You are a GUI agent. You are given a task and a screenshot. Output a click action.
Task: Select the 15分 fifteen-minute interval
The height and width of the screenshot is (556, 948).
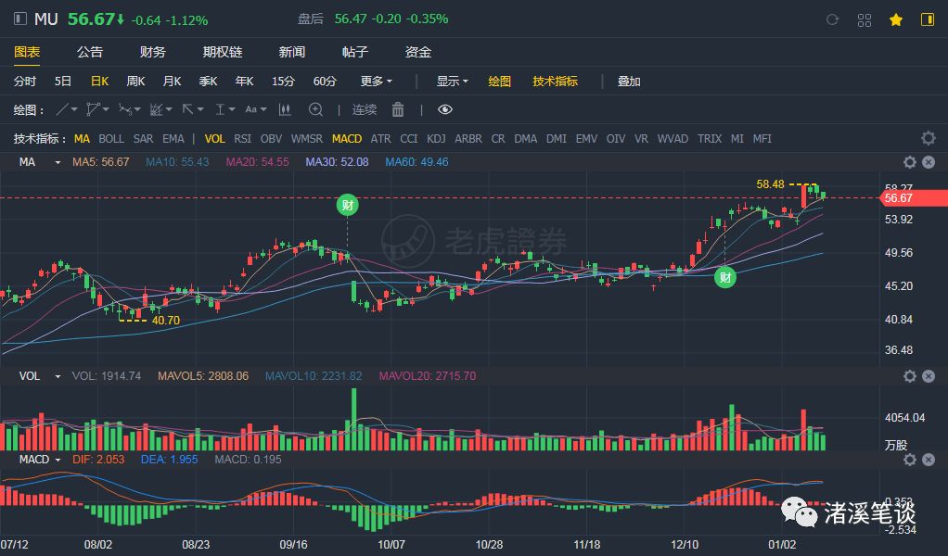coord(283,81)
